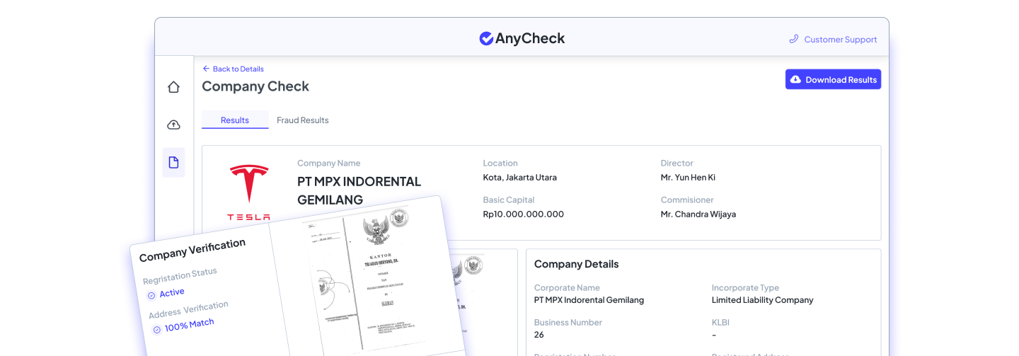1019x356 pixels.
Task: Open Customer Support link
Action: [x=841, y=40]
